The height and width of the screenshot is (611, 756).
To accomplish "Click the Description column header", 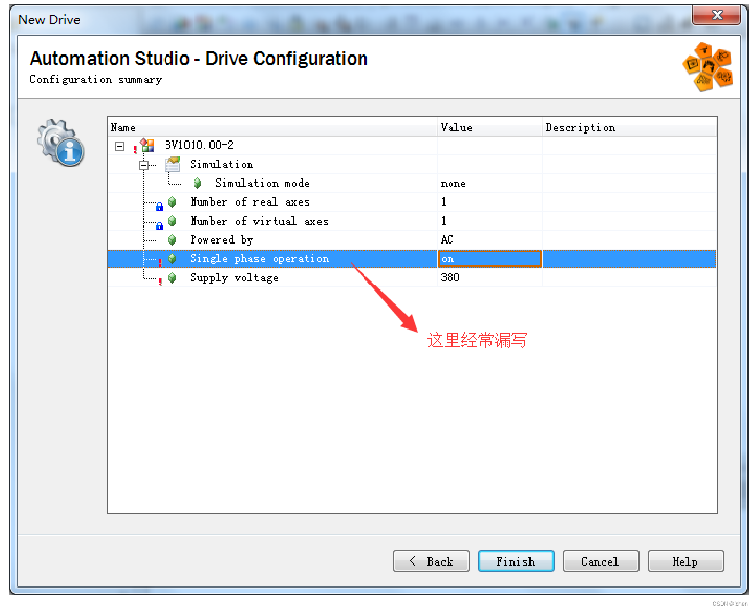I will pos(629,128).
